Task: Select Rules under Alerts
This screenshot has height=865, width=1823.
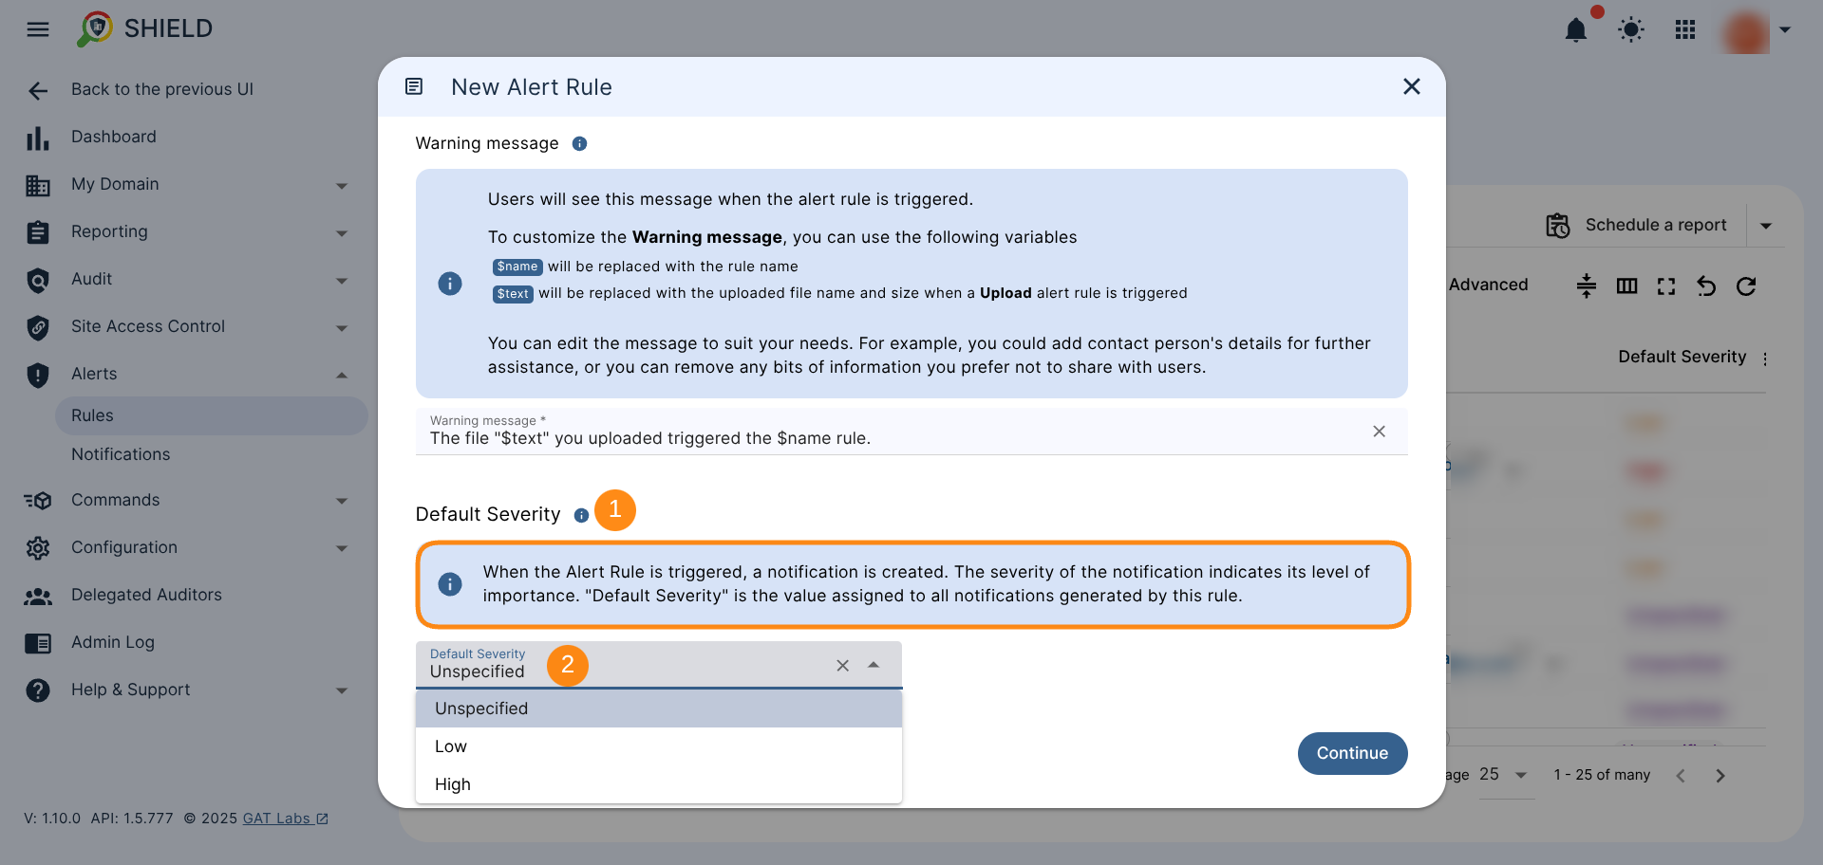Action: click(211, 415)
